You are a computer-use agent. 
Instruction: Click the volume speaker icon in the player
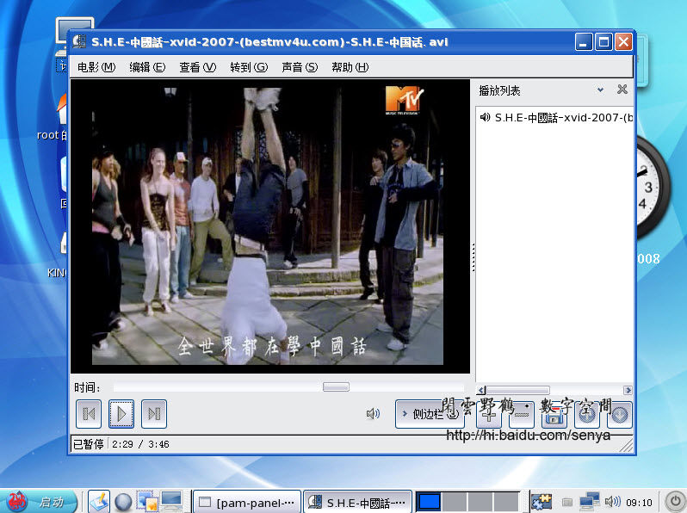373,413
